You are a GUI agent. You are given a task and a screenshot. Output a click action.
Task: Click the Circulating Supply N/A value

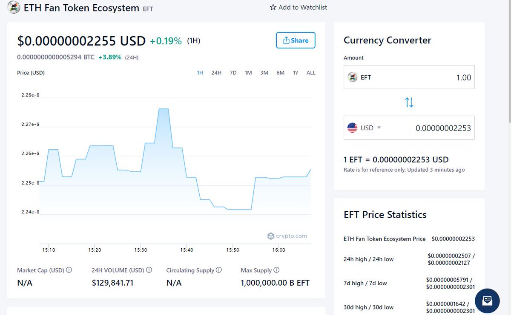pyautogui.click(x=174, y=283)
